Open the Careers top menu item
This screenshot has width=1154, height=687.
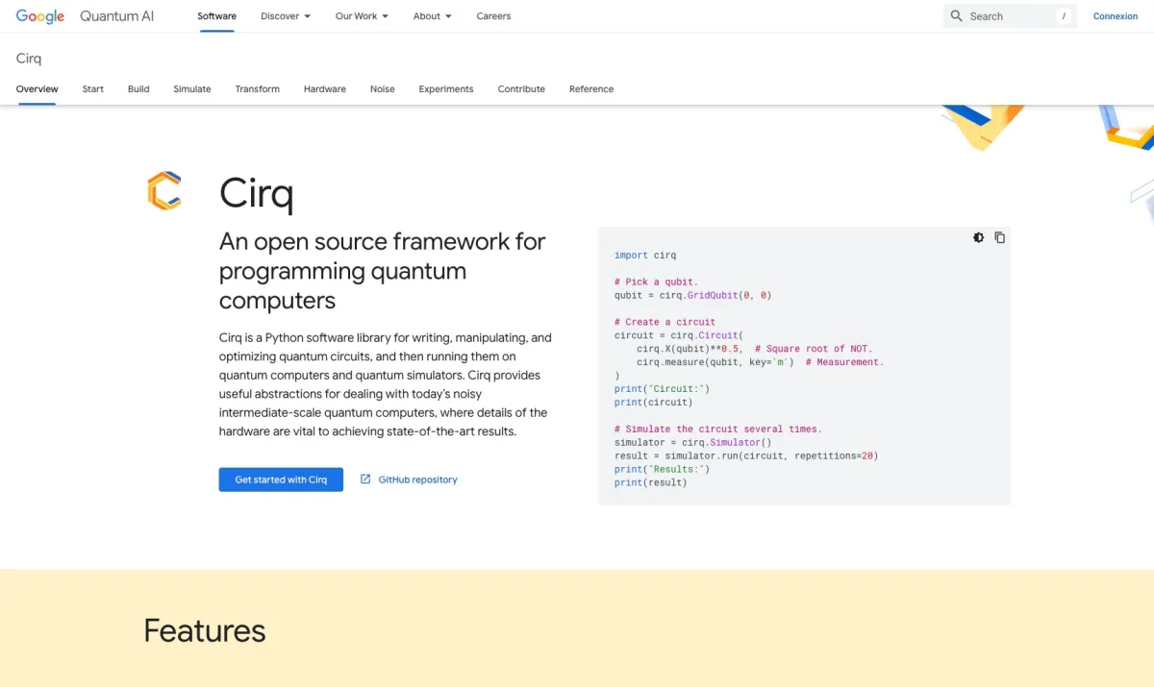[x=493, y=16]
